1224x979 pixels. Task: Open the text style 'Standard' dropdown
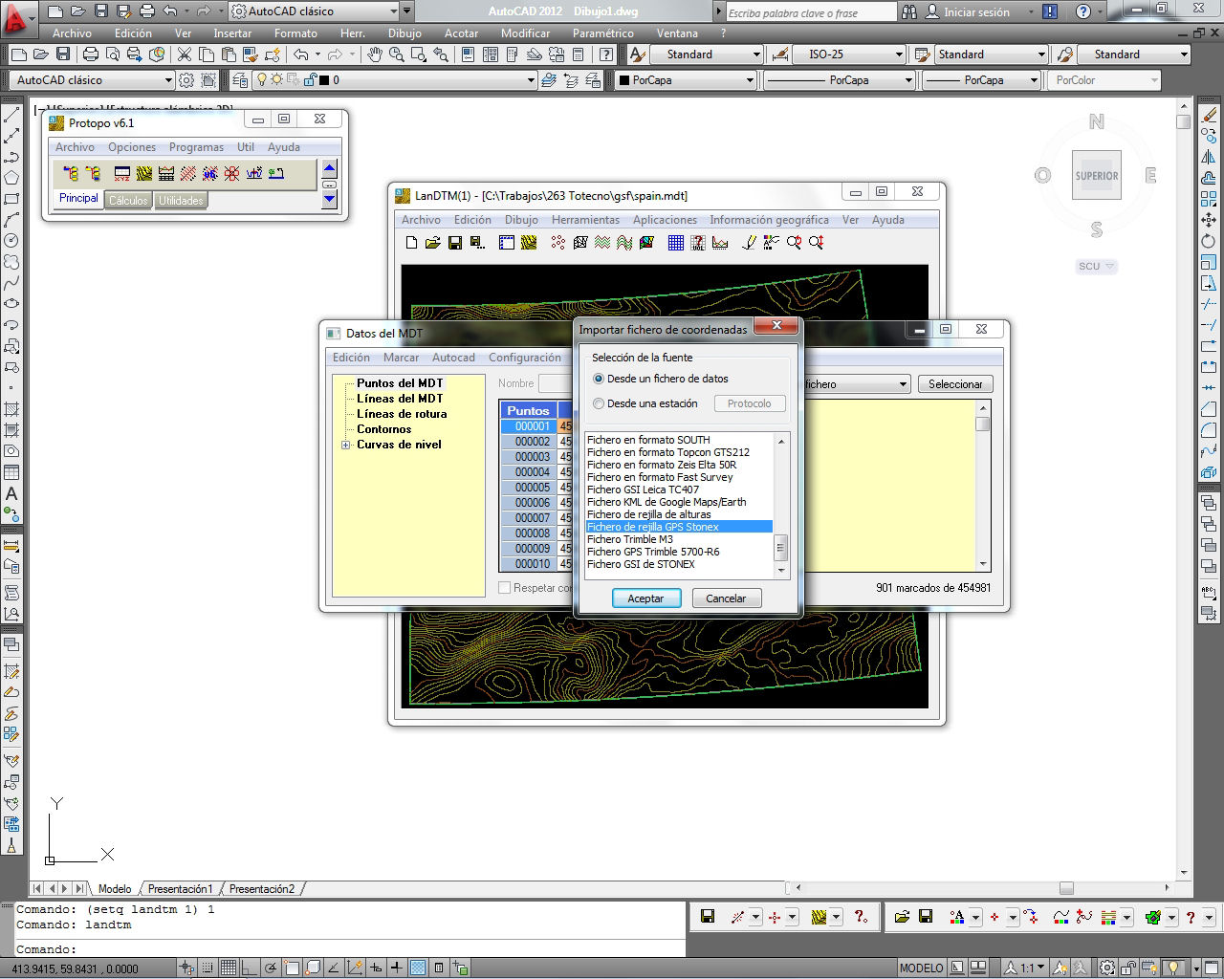[757, 54]
